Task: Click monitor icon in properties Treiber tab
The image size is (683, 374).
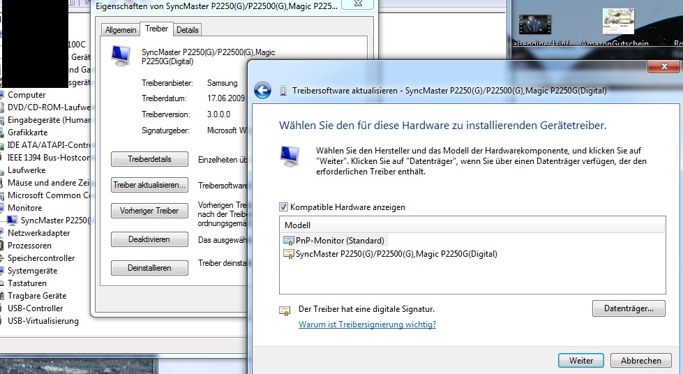Action: click(121, 57)
